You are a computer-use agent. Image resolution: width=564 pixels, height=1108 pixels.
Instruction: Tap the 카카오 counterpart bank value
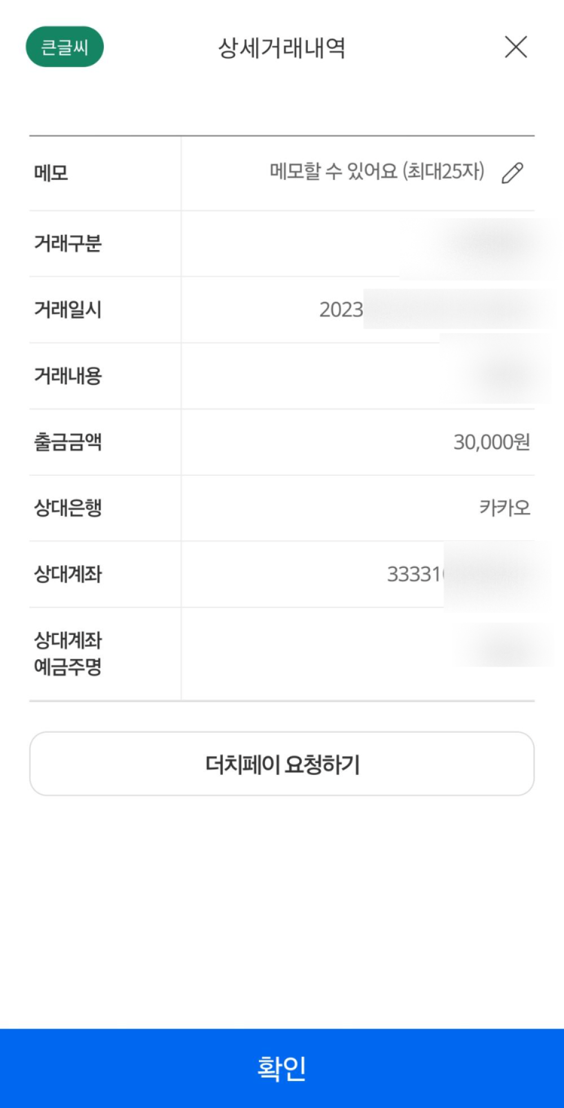click(x=505, y=508)
